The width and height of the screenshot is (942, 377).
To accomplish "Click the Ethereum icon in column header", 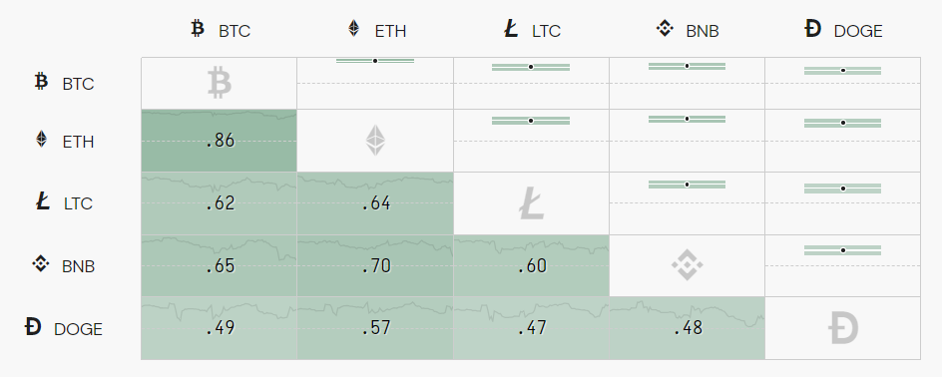I will [354, 28].
